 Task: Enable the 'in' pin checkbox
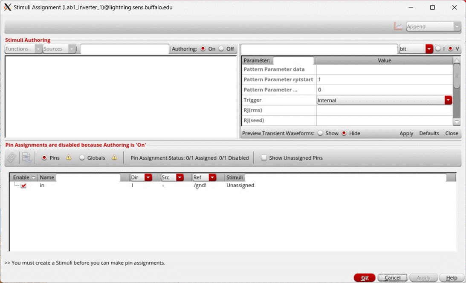tap(23, 185)
